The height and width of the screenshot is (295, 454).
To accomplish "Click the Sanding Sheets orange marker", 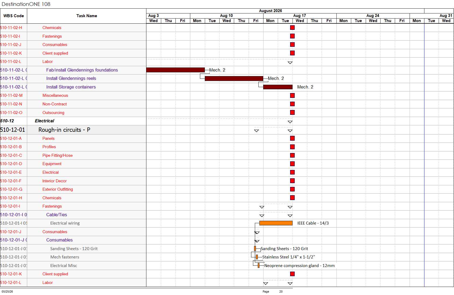I will (255, 248).
